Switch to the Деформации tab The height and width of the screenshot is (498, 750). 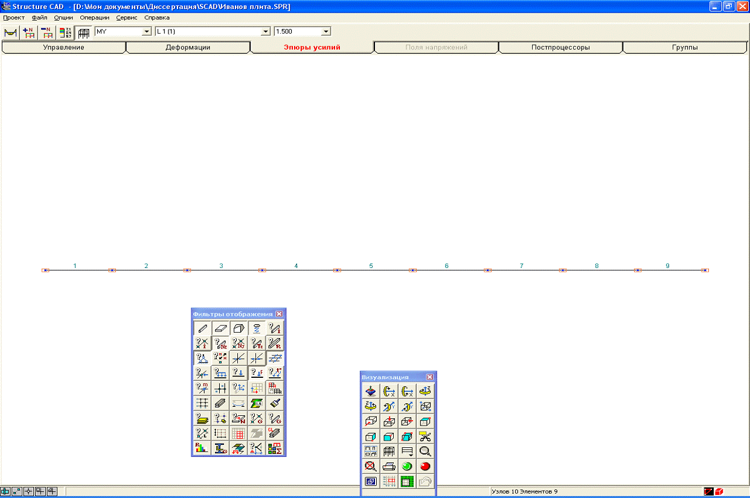coord(188,47)
